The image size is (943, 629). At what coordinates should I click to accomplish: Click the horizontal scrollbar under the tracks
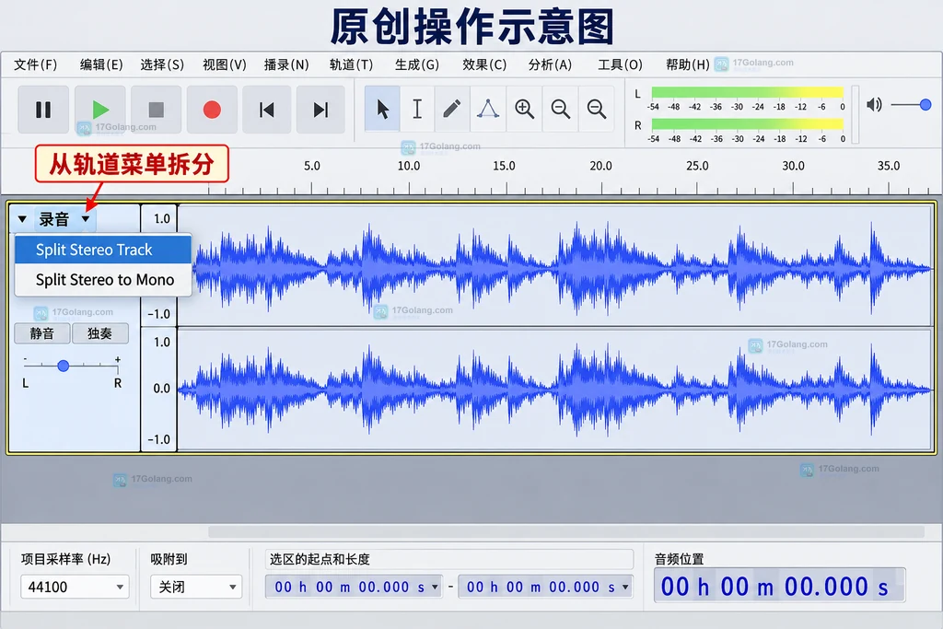(566, 531)
